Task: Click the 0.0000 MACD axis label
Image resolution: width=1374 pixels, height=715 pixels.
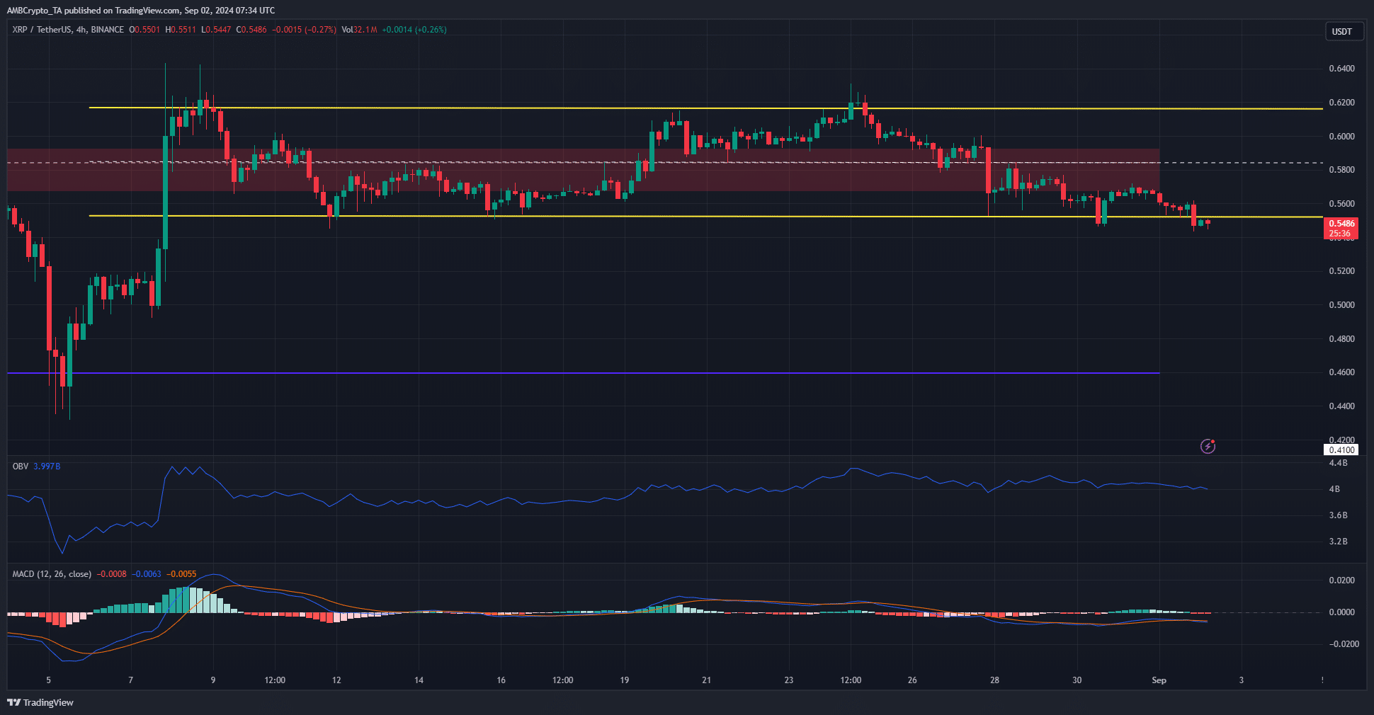Action: pyautogui.click(x=1341, y=612)
